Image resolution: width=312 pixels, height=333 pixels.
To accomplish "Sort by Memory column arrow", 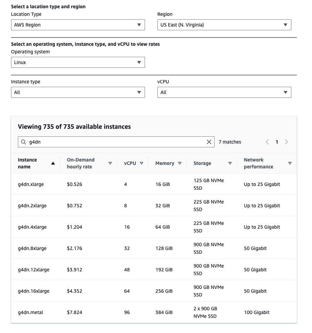I will pos(180,163).
